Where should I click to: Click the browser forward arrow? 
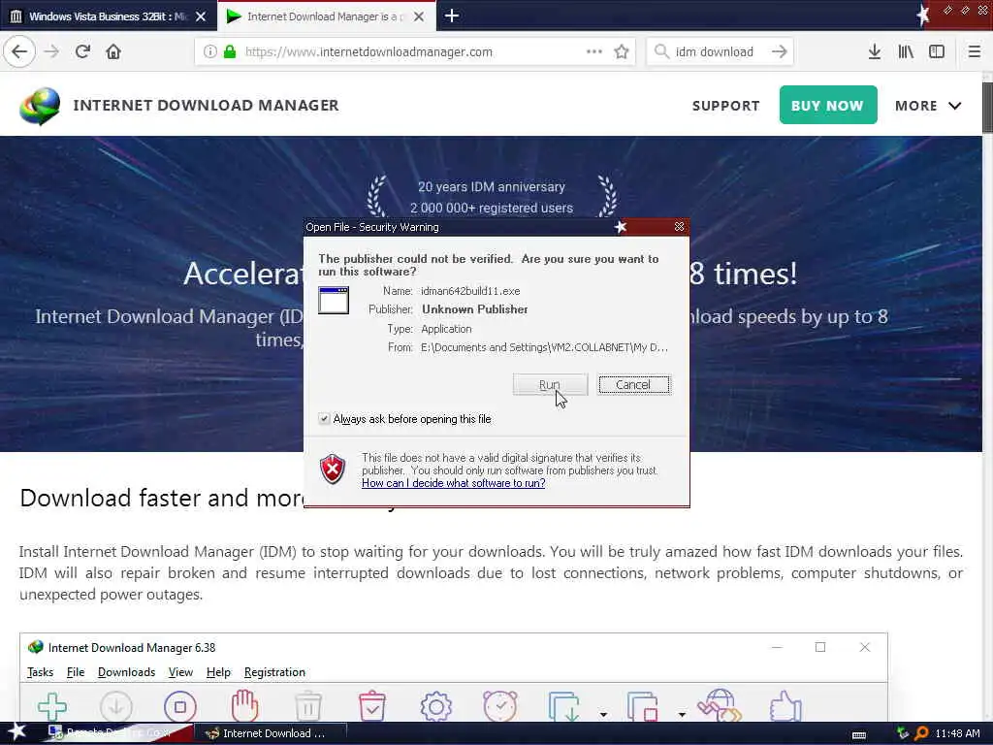click(x=52, y=52)
